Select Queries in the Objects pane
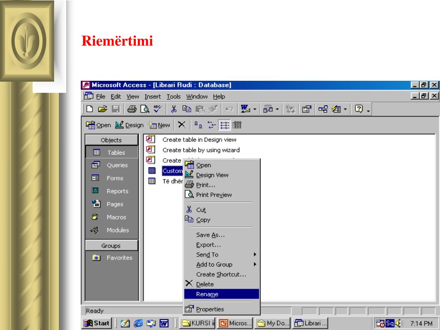440x330 pixels. tap(111, 165)
